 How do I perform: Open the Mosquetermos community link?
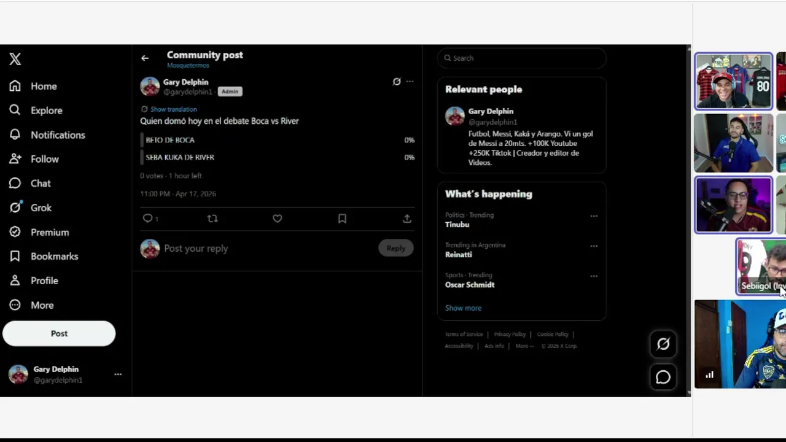[188, 65]
